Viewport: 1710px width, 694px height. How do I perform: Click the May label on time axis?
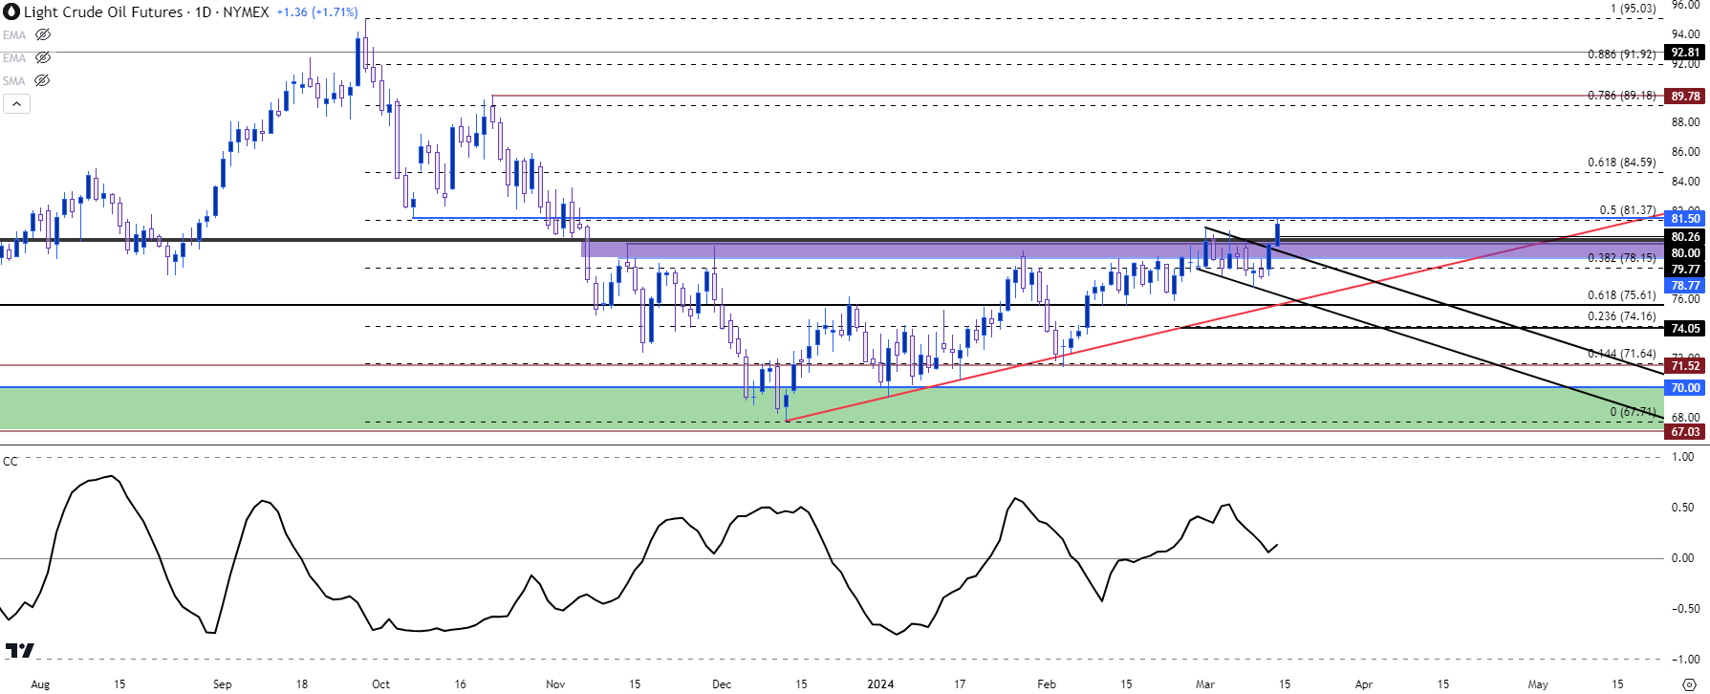coord(1538,683)
